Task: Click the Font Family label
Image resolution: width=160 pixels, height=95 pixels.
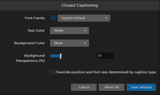Action: click(x=35, y=18)
